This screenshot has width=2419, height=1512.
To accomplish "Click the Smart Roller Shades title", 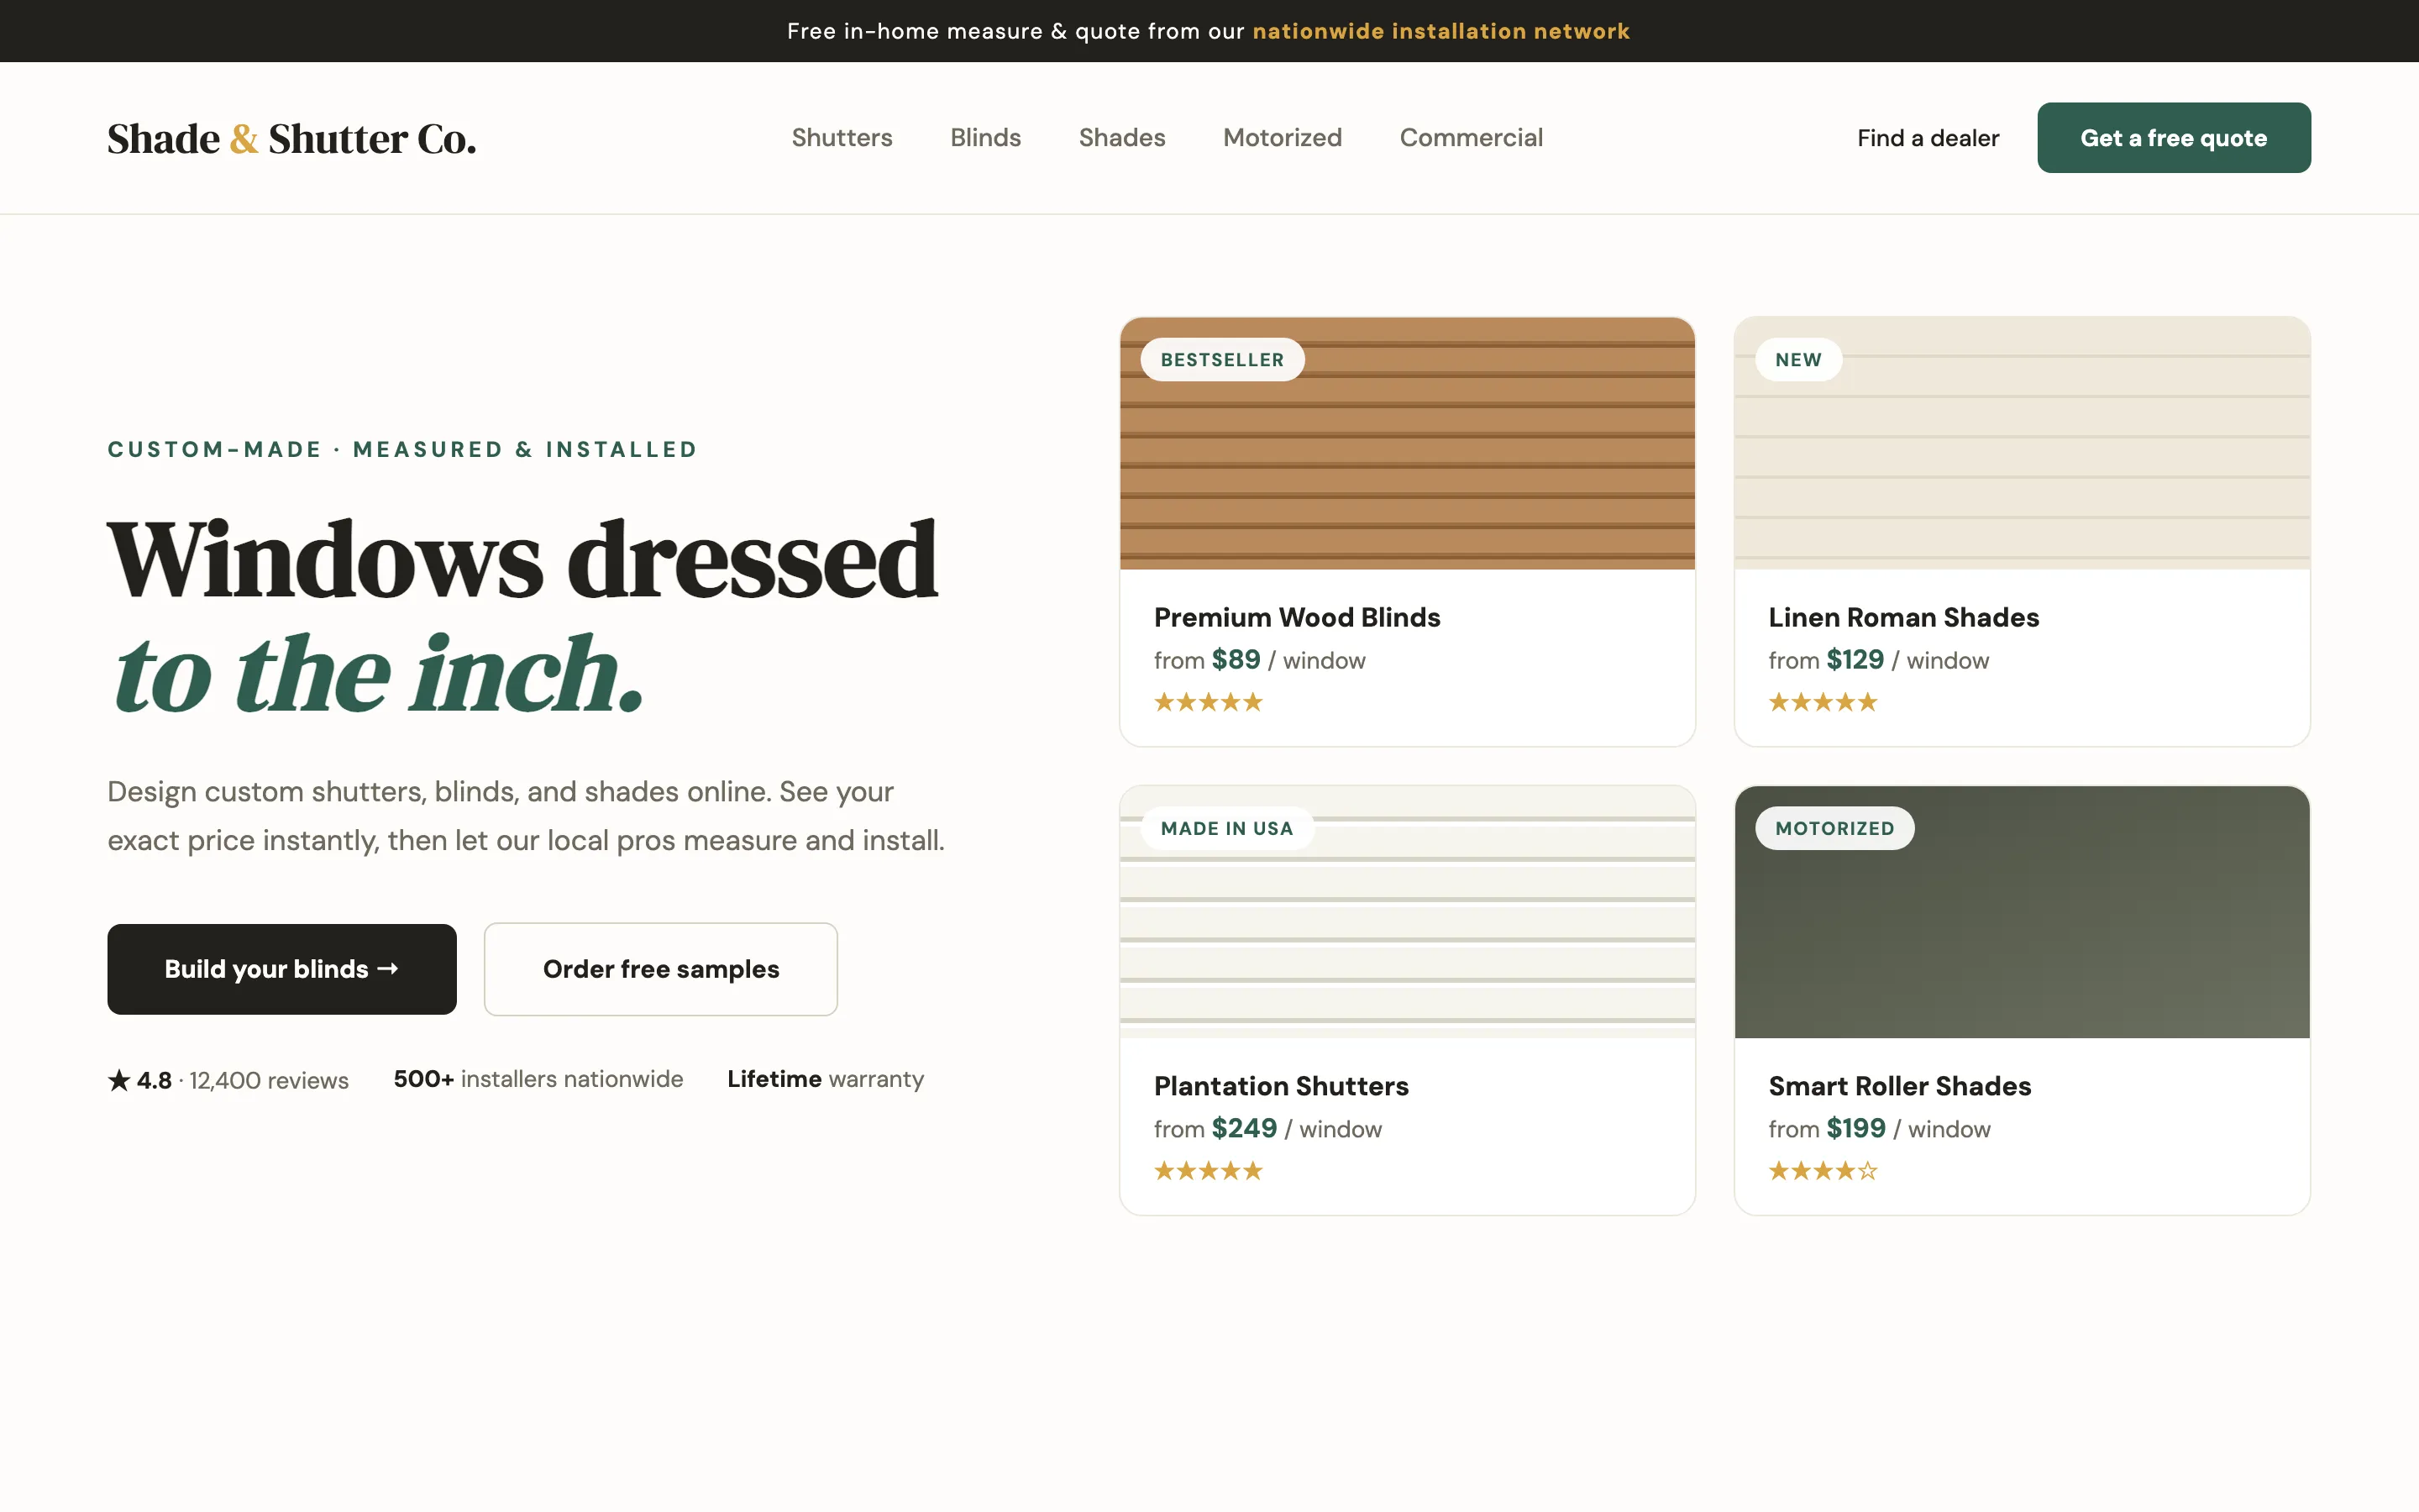I will [1899, 1086].
